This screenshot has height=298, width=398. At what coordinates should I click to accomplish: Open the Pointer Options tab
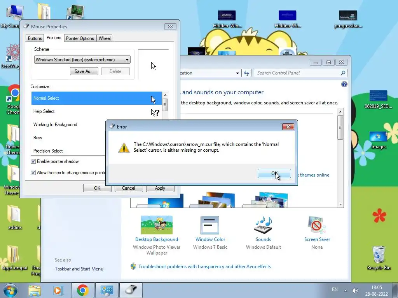pyautogui.click(x=80, y=38)
